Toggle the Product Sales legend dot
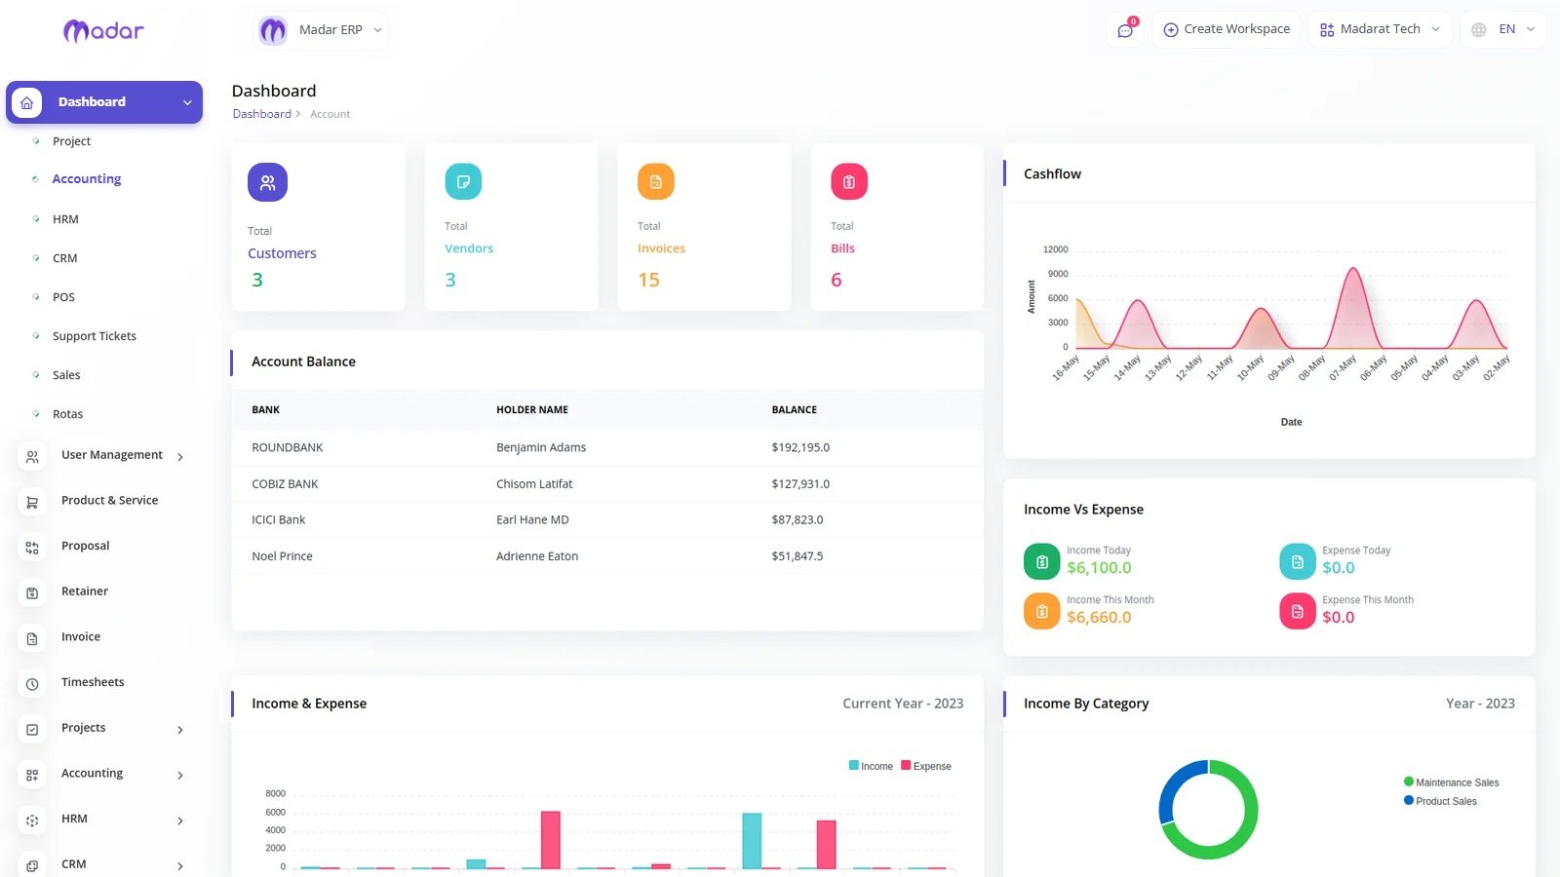 (1409, 801)
